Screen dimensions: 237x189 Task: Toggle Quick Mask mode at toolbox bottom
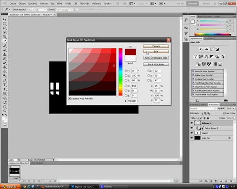pyautogui.click(x=4, y=125)
